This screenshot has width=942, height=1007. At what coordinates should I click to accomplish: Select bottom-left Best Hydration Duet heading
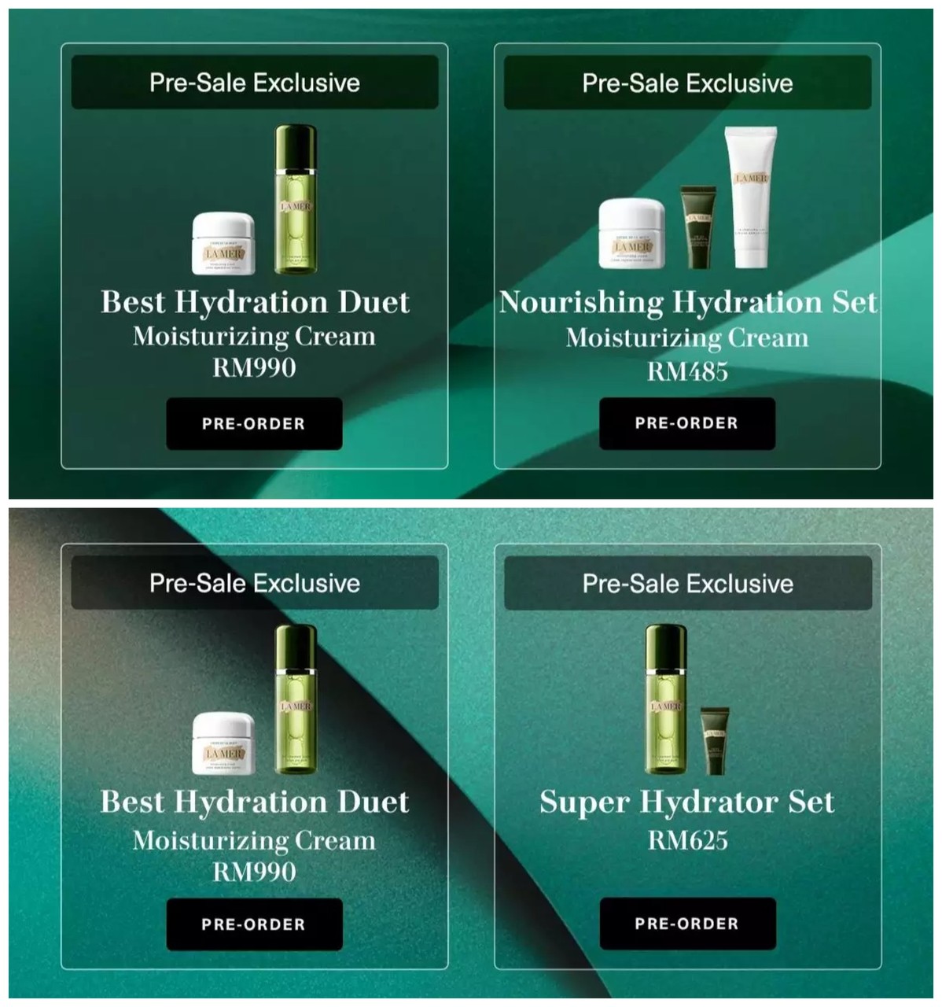[255, 802]
